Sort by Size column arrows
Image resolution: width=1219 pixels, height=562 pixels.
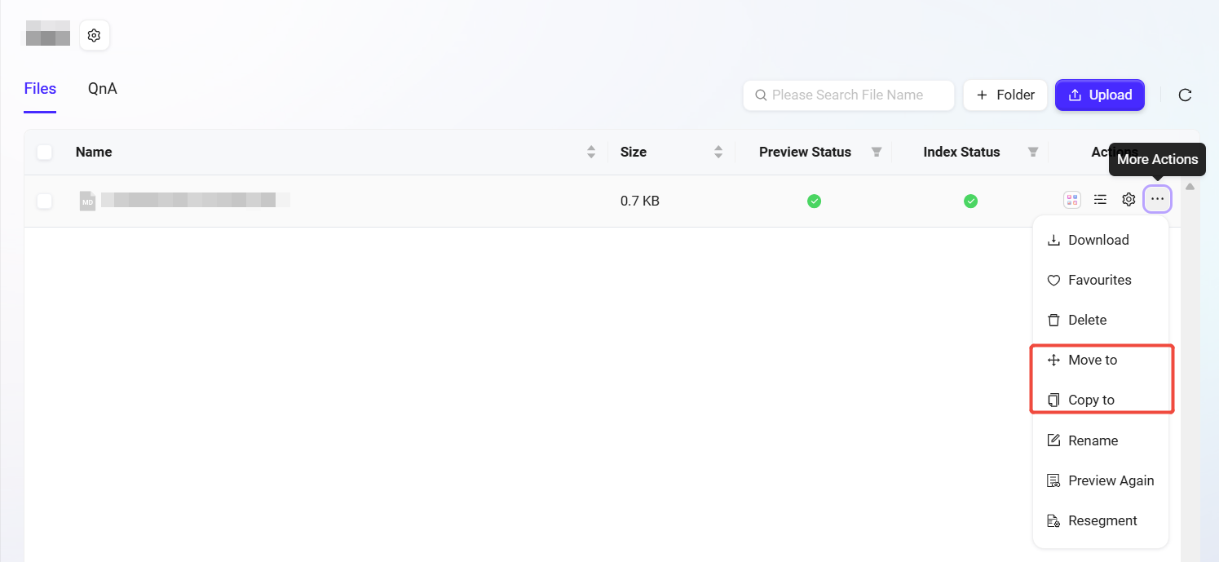(718, 153)
